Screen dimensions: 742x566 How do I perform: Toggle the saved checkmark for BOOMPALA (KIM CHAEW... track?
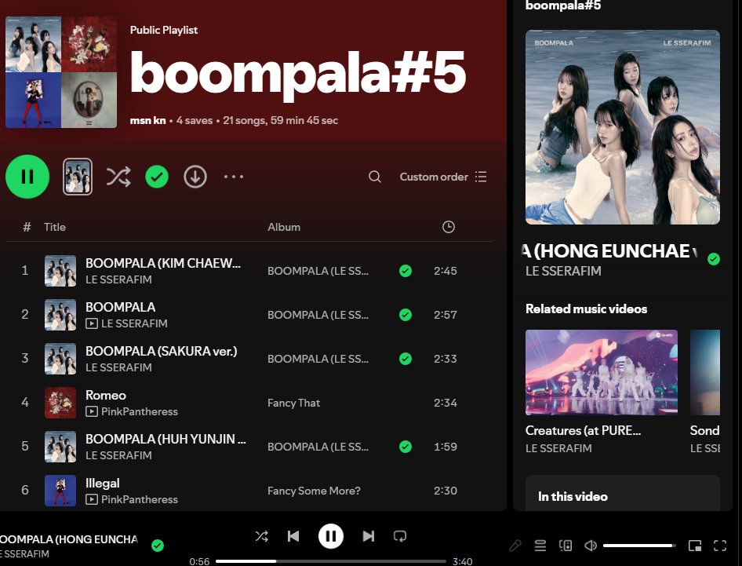point(405,271)
